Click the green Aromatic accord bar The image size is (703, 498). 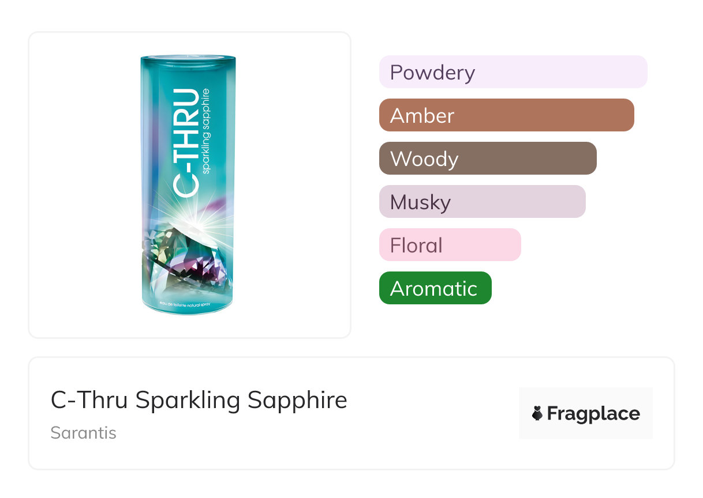tap(435, 288)
